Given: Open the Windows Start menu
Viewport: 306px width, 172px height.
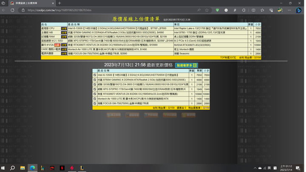Looking at the screenshot, I should point(3,168).
